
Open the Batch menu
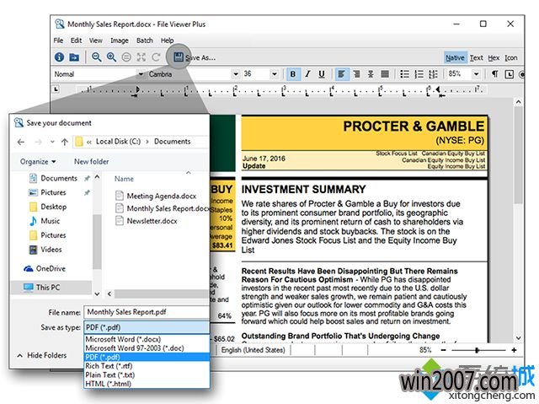(144, 40)
